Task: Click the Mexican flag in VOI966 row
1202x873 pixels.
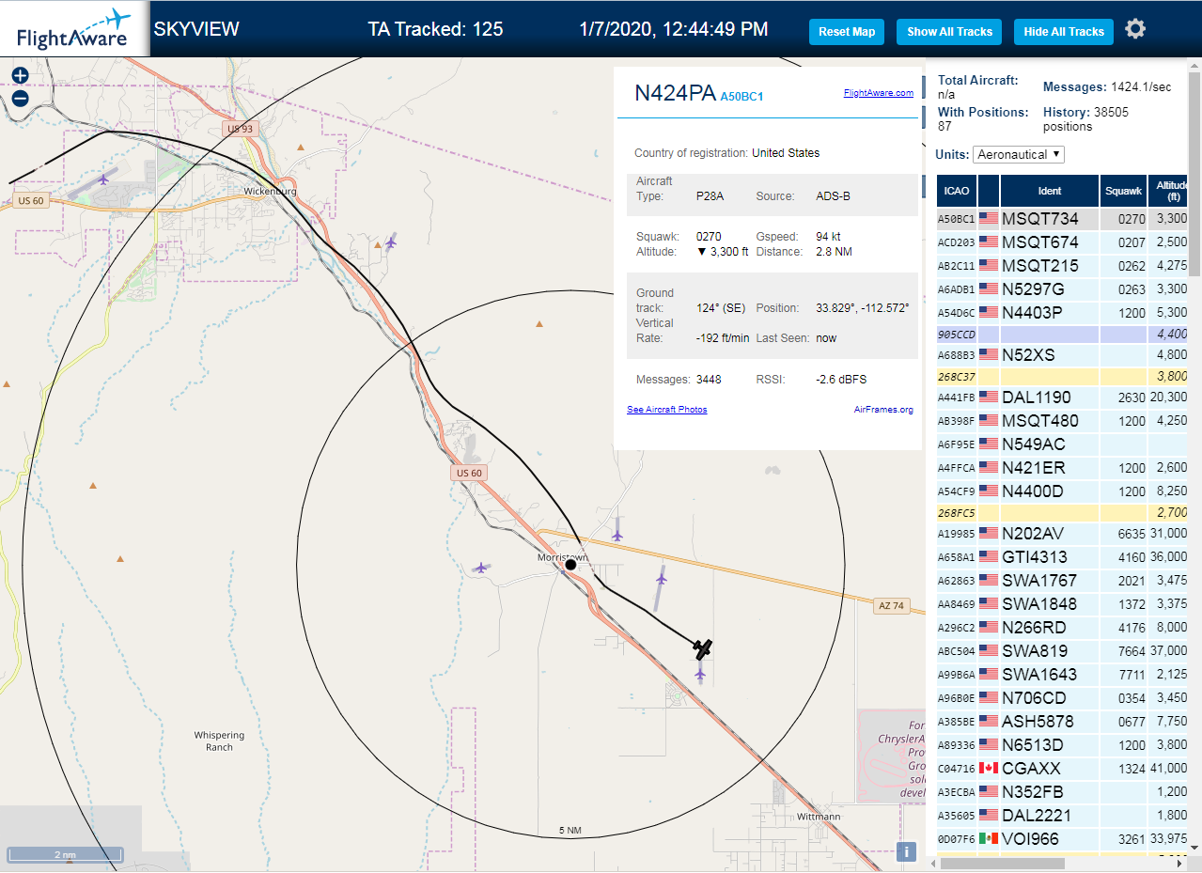Action: pos(989,838)
